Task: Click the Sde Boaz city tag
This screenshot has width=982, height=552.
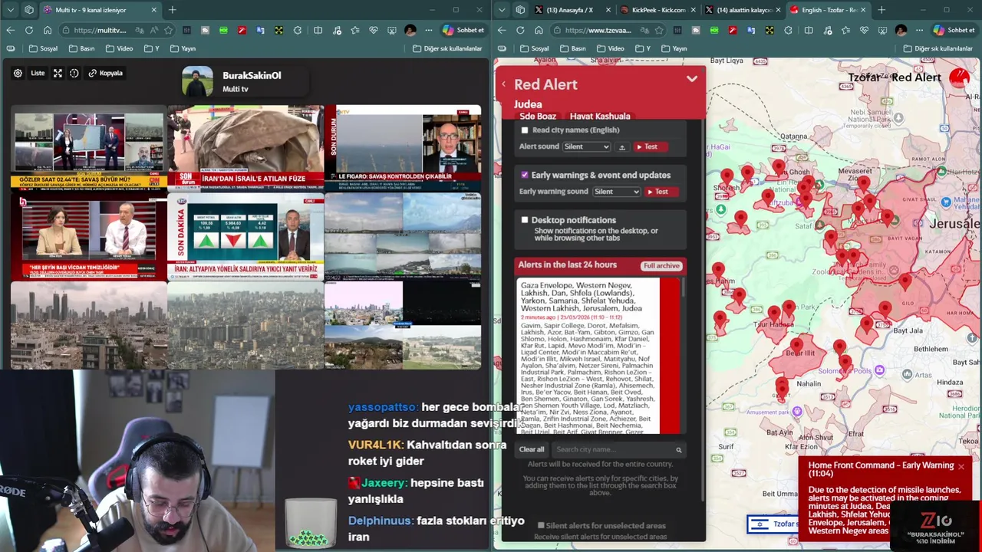Action: [x=538, y=116]
